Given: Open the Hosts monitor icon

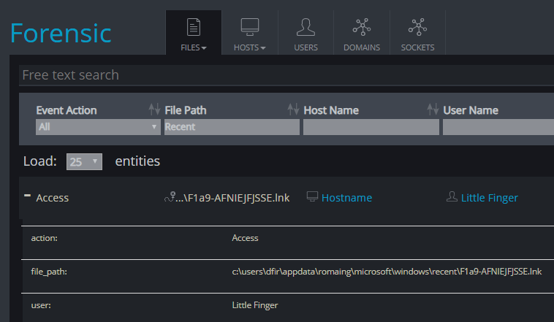Looking at the screenshot, I should point(249,27).
